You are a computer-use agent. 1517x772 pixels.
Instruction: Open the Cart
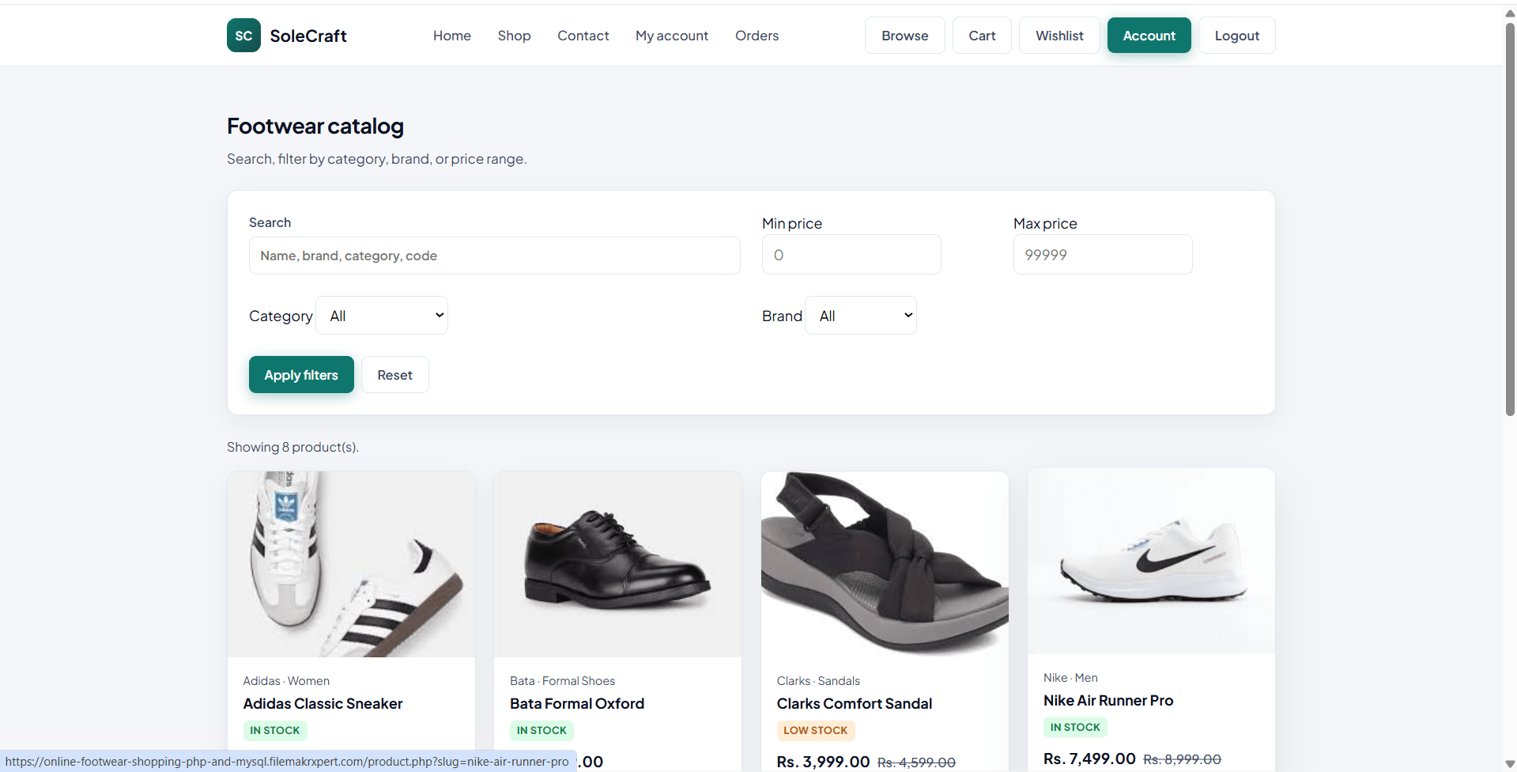point(982,36)
